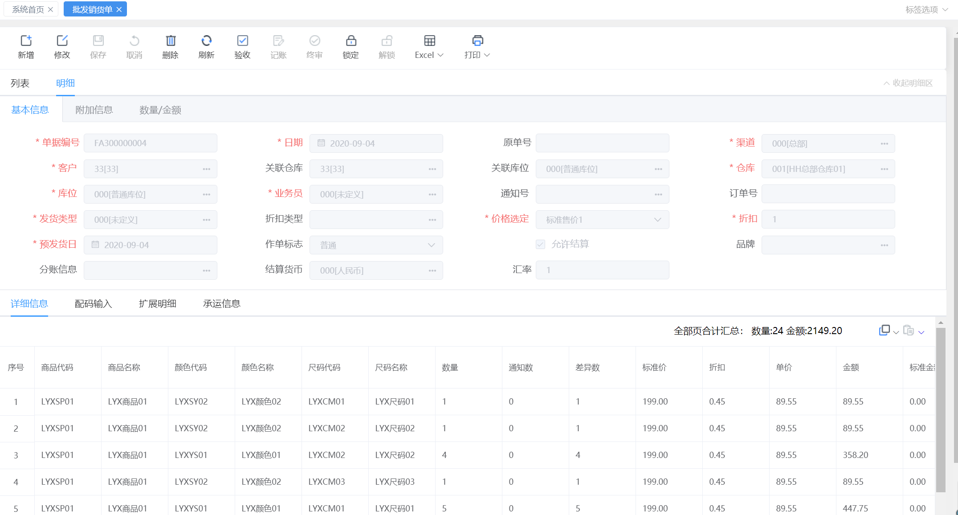Click the 终审 (final review) icon

point(315,41)
